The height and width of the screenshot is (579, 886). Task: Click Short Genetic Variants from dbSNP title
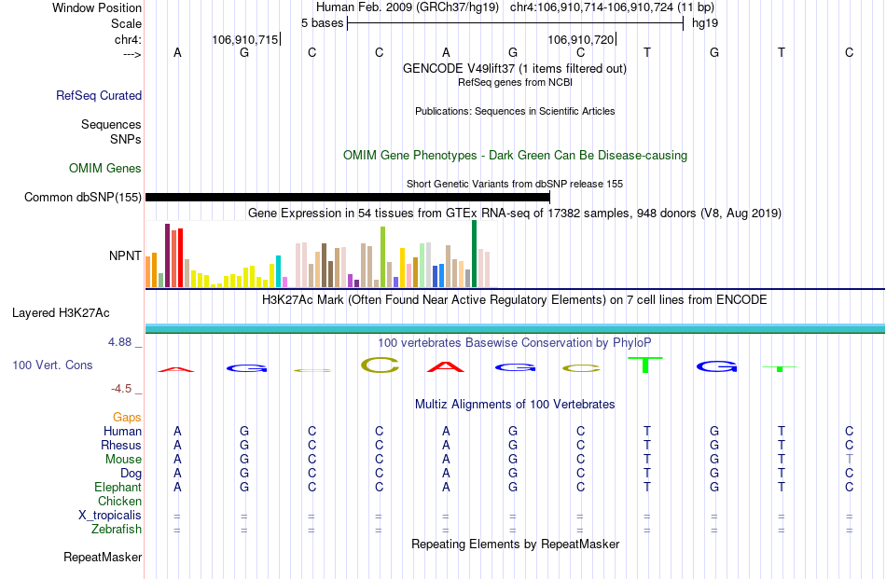(515, 185)
